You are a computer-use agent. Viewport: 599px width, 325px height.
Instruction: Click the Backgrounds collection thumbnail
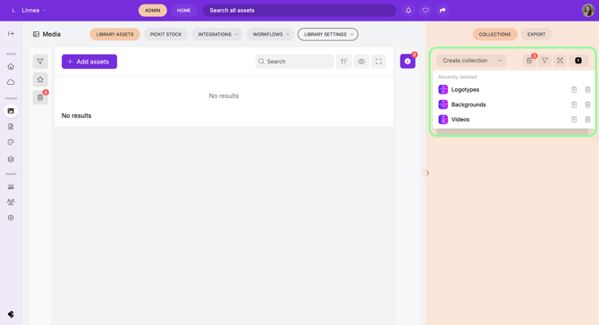point(443,104)
